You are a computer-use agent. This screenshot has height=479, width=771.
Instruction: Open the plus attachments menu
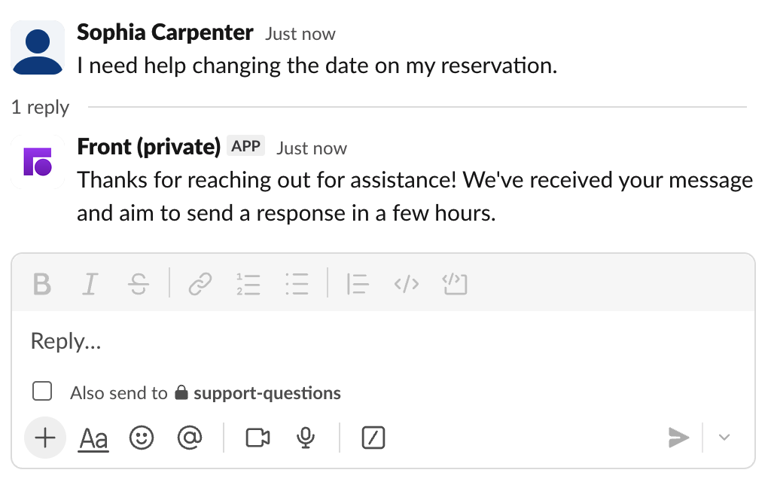click(45, 438)
